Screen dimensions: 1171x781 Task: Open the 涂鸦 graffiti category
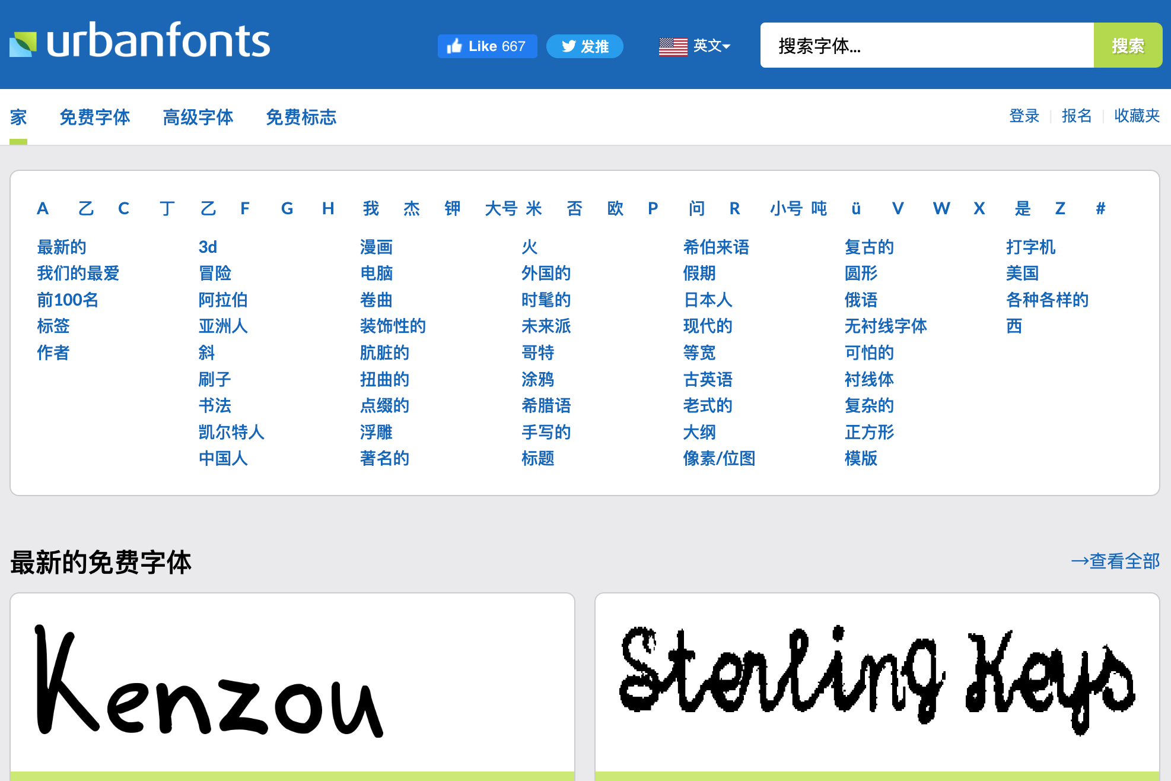pyautogui.click(x=537, y=379)
